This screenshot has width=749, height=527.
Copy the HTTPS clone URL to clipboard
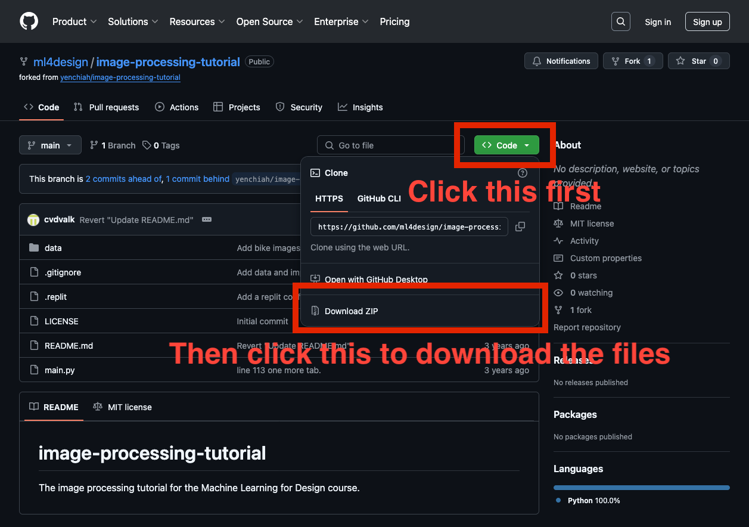pos(520,227)
